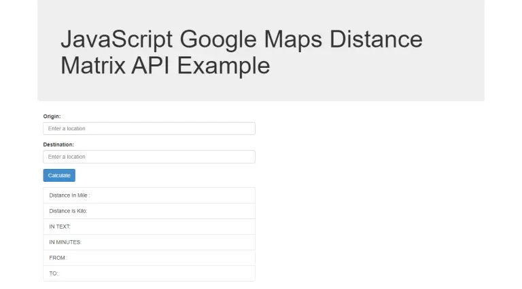Select the FROM result row
Image resolution: width=522 pixels, height=289 pixels.
149,258
